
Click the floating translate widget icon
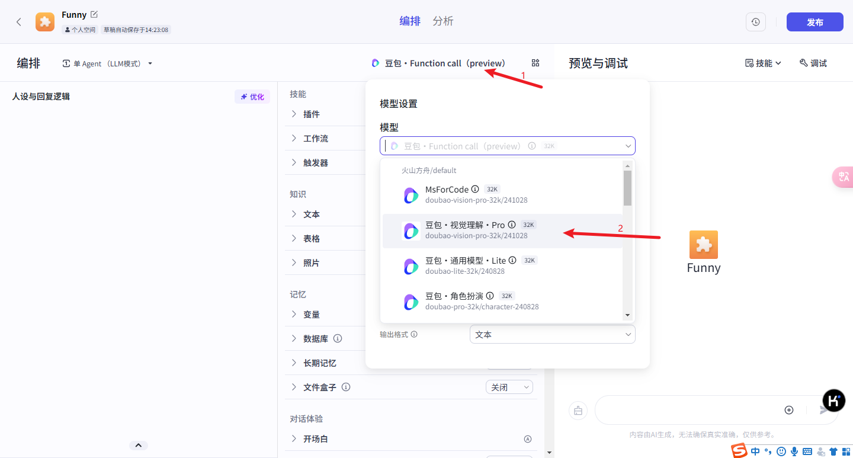pyautogui.click(x=844, y=177)
